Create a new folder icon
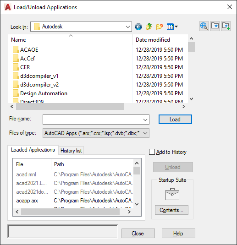Image resolution: width=237 pixels, height=245 pixels. (x=160, y=27)
